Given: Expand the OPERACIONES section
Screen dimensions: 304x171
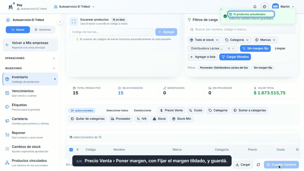Looking at the screenshot, I should (30, 58).
